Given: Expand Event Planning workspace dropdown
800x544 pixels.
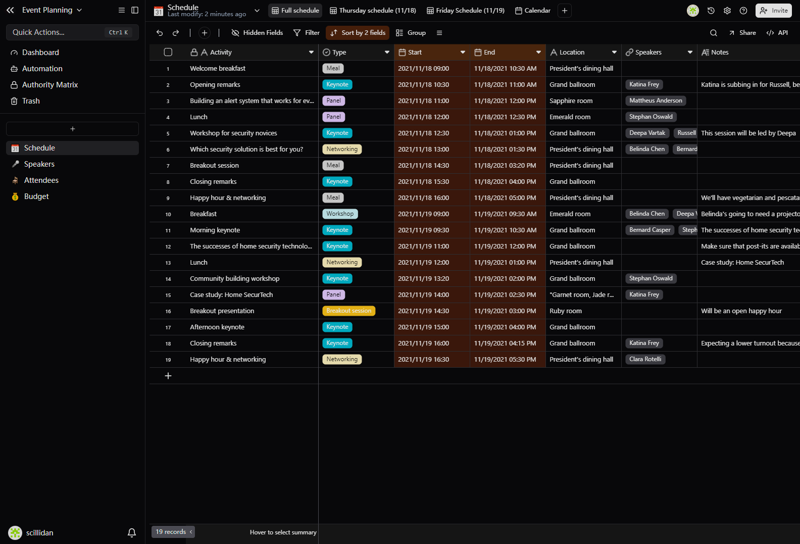Looking at the screenshot, I should pos(79,10).
